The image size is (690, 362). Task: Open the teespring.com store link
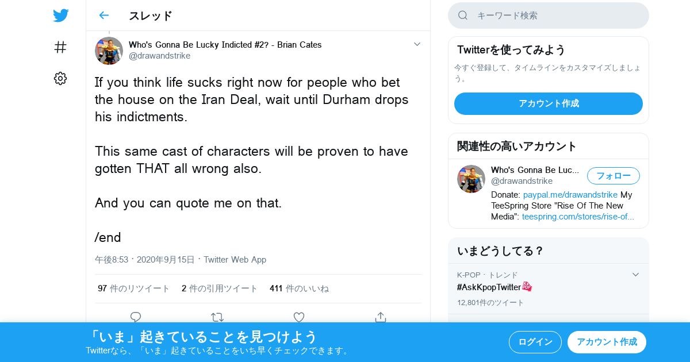tap(578, 217)
